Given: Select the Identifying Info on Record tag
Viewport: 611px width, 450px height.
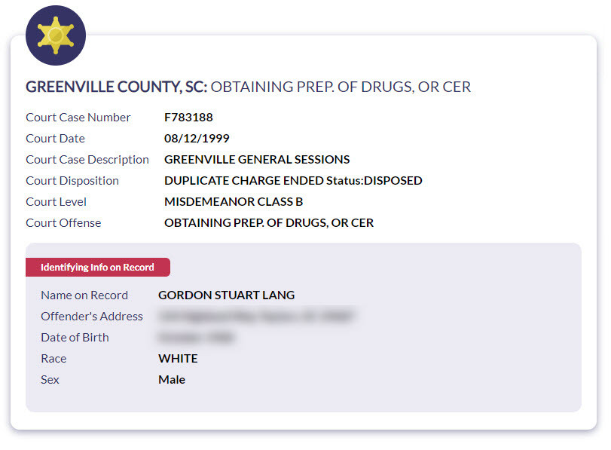Looking at the screenshot, I should coord(97,268).
